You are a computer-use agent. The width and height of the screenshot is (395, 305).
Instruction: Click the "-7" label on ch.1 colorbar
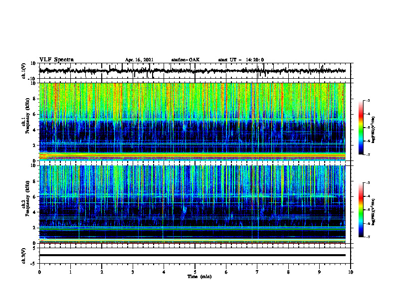[368, 154]
